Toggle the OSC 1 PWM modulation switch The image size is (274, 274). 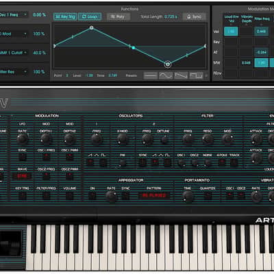click(x=70, y=157)
